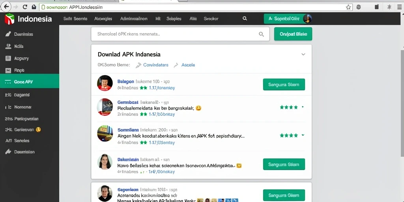Bookmark page with the star icon
This screenshot has height=202, width=404.
(348, 7)
